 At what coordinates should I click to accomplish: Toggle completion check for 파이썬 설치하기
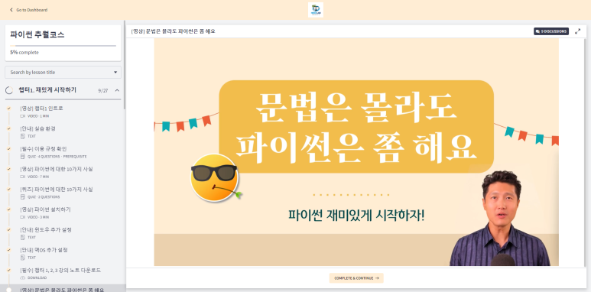[x=8, y=209]
